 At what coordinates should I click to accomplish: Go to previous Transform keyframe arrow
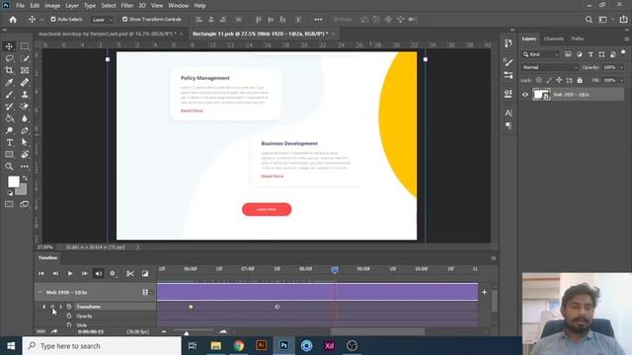(43, 307)
